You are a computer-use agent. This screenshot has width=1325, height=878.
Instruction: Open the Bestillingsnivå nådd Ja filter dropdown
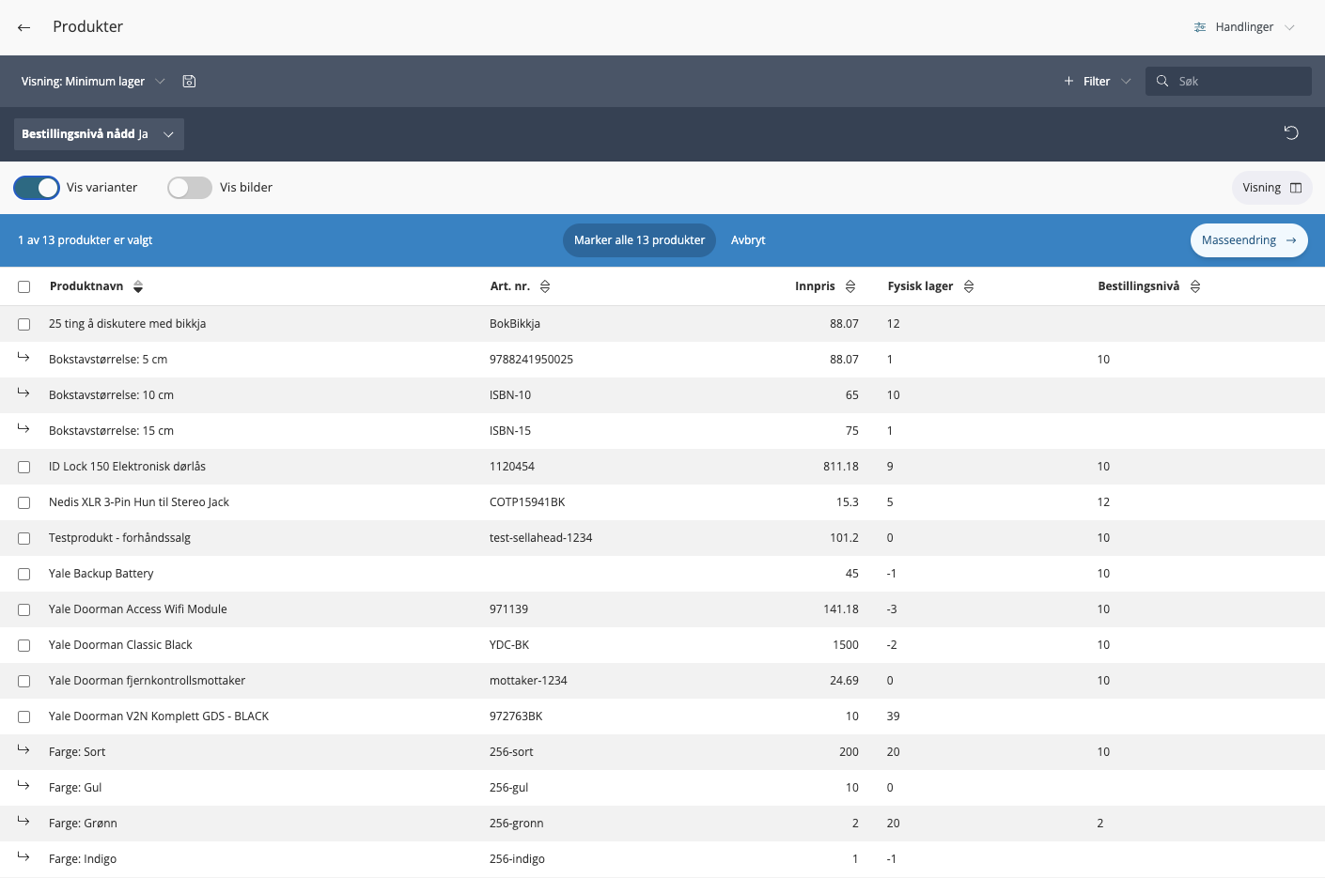[99, 134]
